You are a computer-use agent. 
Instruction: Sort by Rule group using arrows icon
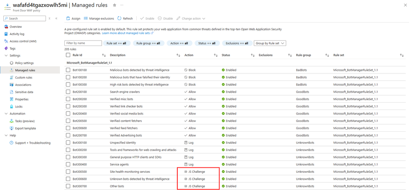[327, 55]
